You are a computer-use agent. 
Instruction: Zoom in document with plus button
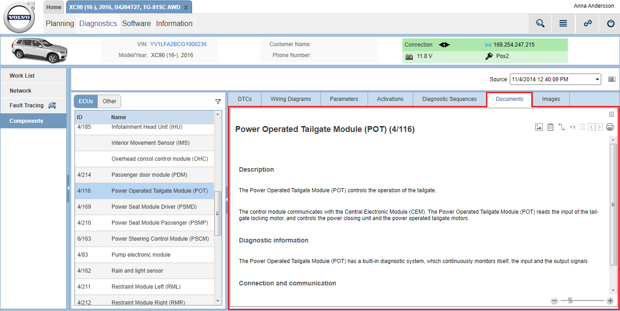click(x=610, y=300)
